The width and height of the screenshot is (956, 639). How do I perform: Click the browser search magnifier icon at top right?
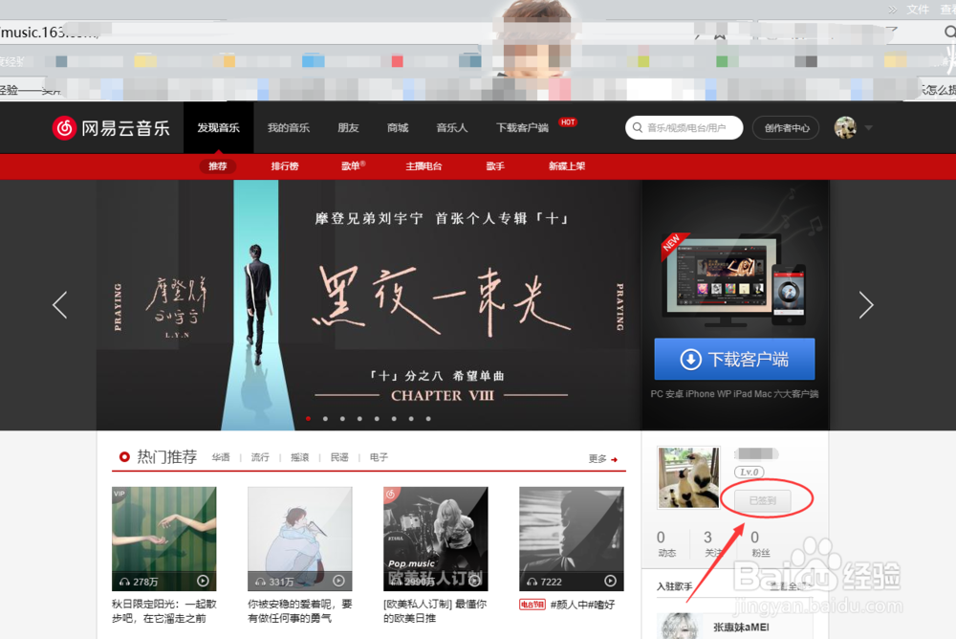point(950,32)
